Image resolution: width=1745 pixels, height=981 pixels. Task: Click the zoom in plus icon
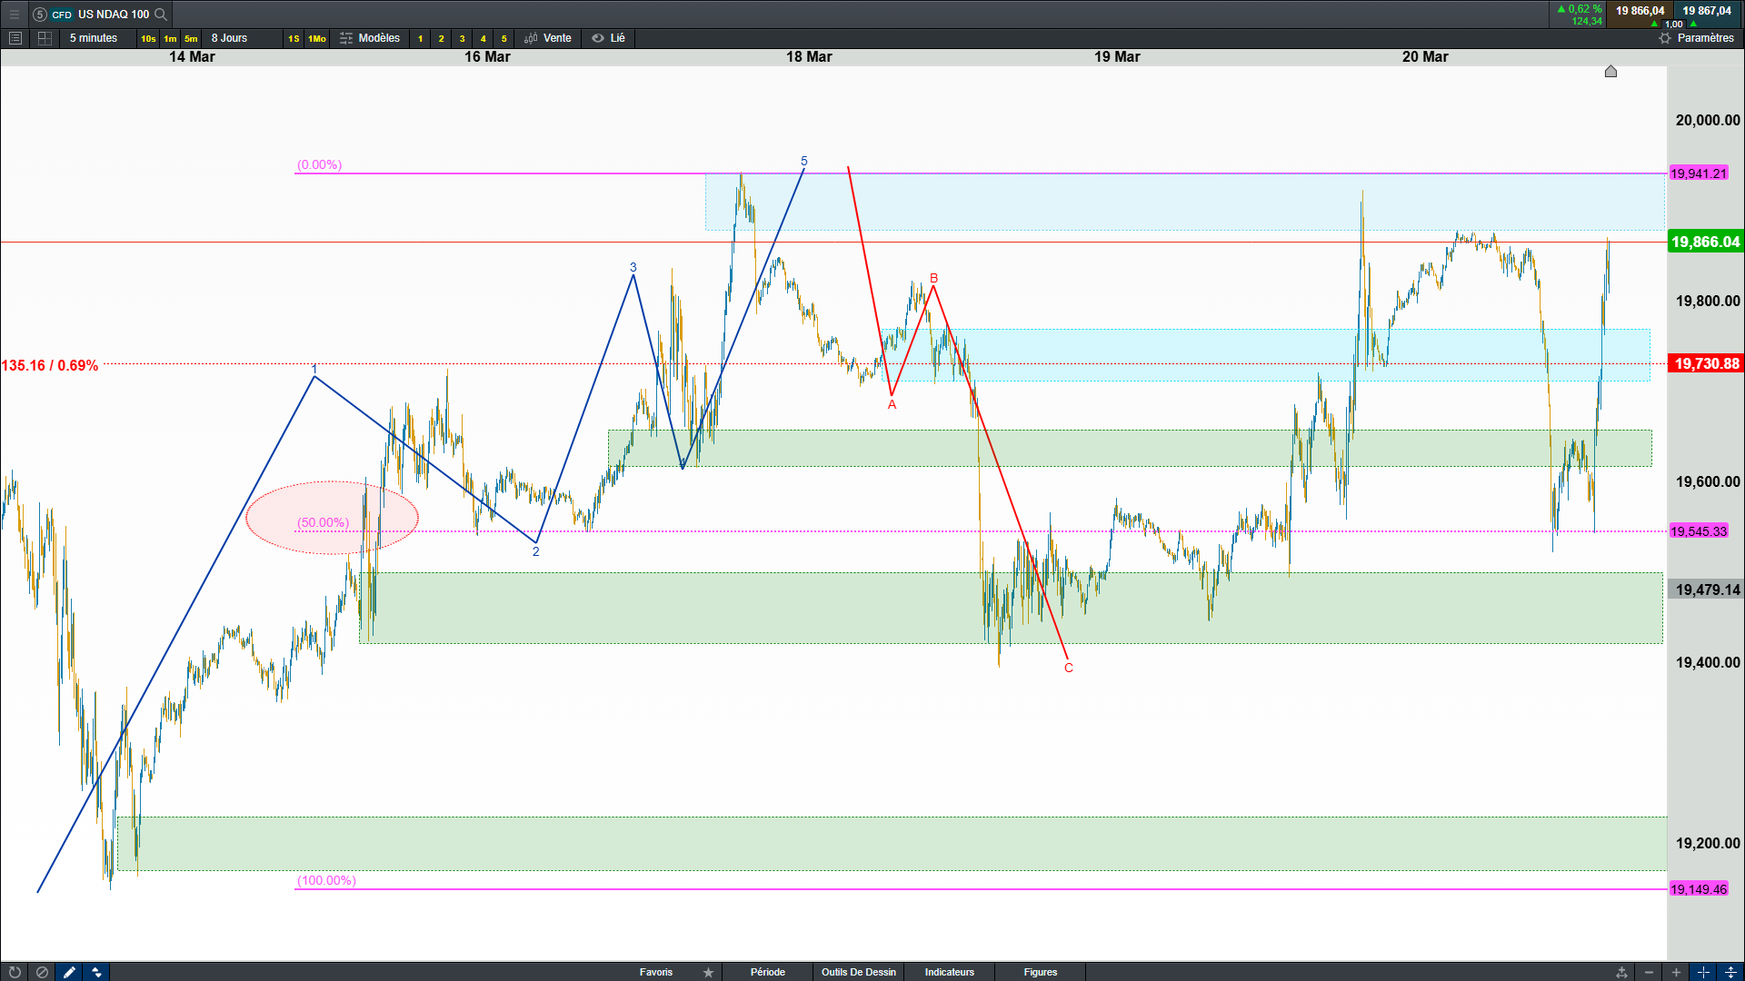pyautogui.click(x=1676, y=972)
